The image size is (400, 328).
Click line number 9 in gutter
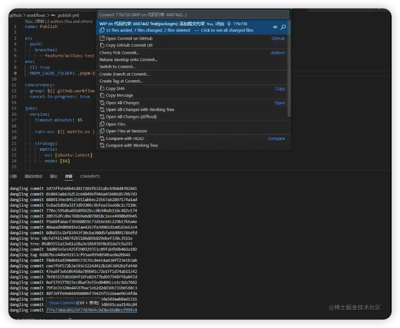pos(15,73)
